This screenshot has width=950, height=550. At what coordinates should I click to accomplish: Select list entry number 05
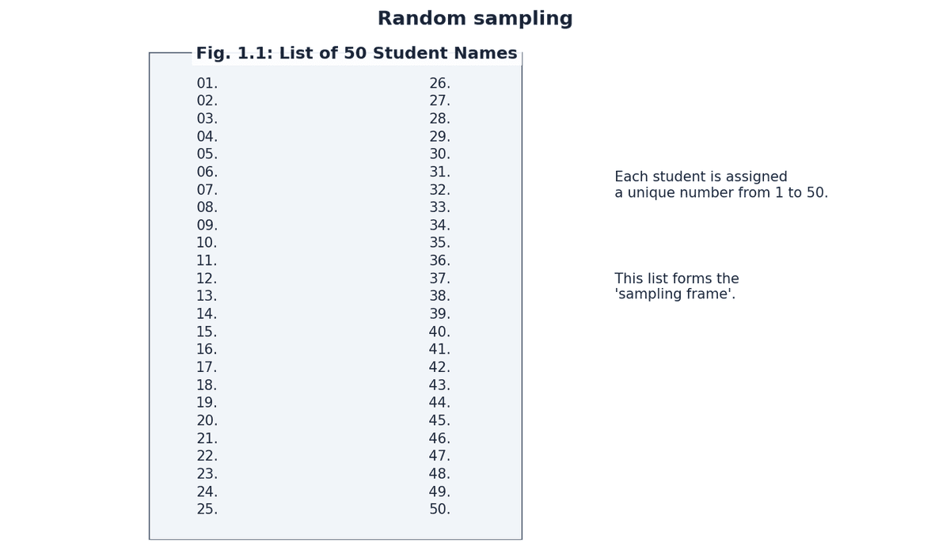point(207,154)
